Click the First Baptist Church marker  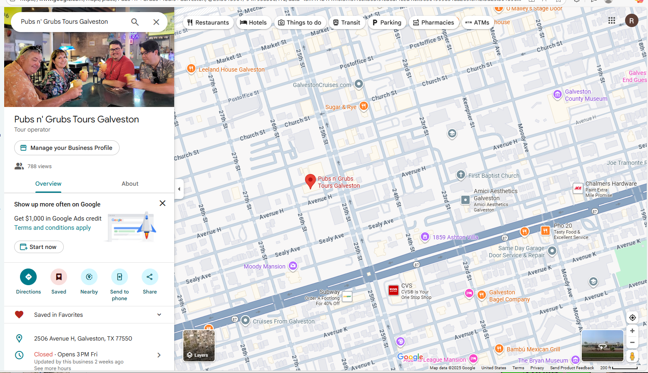coord(460,175)
